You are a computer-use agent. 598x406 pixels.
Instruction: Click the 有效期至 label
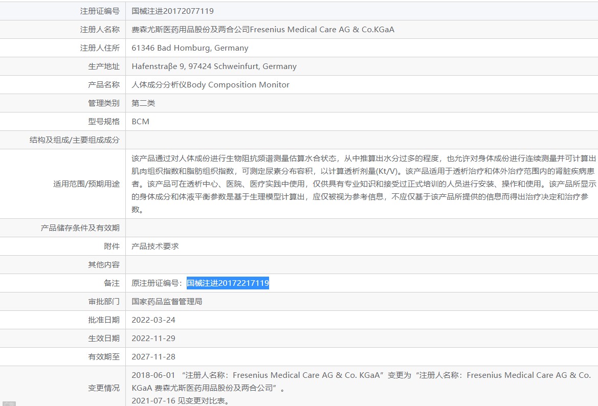104,356
